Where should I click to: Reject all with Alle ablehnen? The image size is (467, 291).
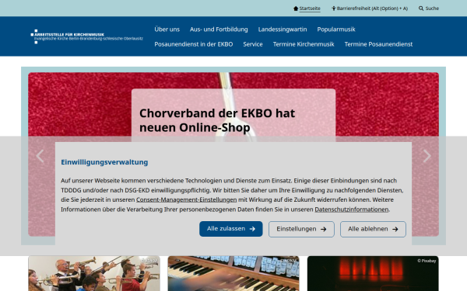click(x=373, y=229)
